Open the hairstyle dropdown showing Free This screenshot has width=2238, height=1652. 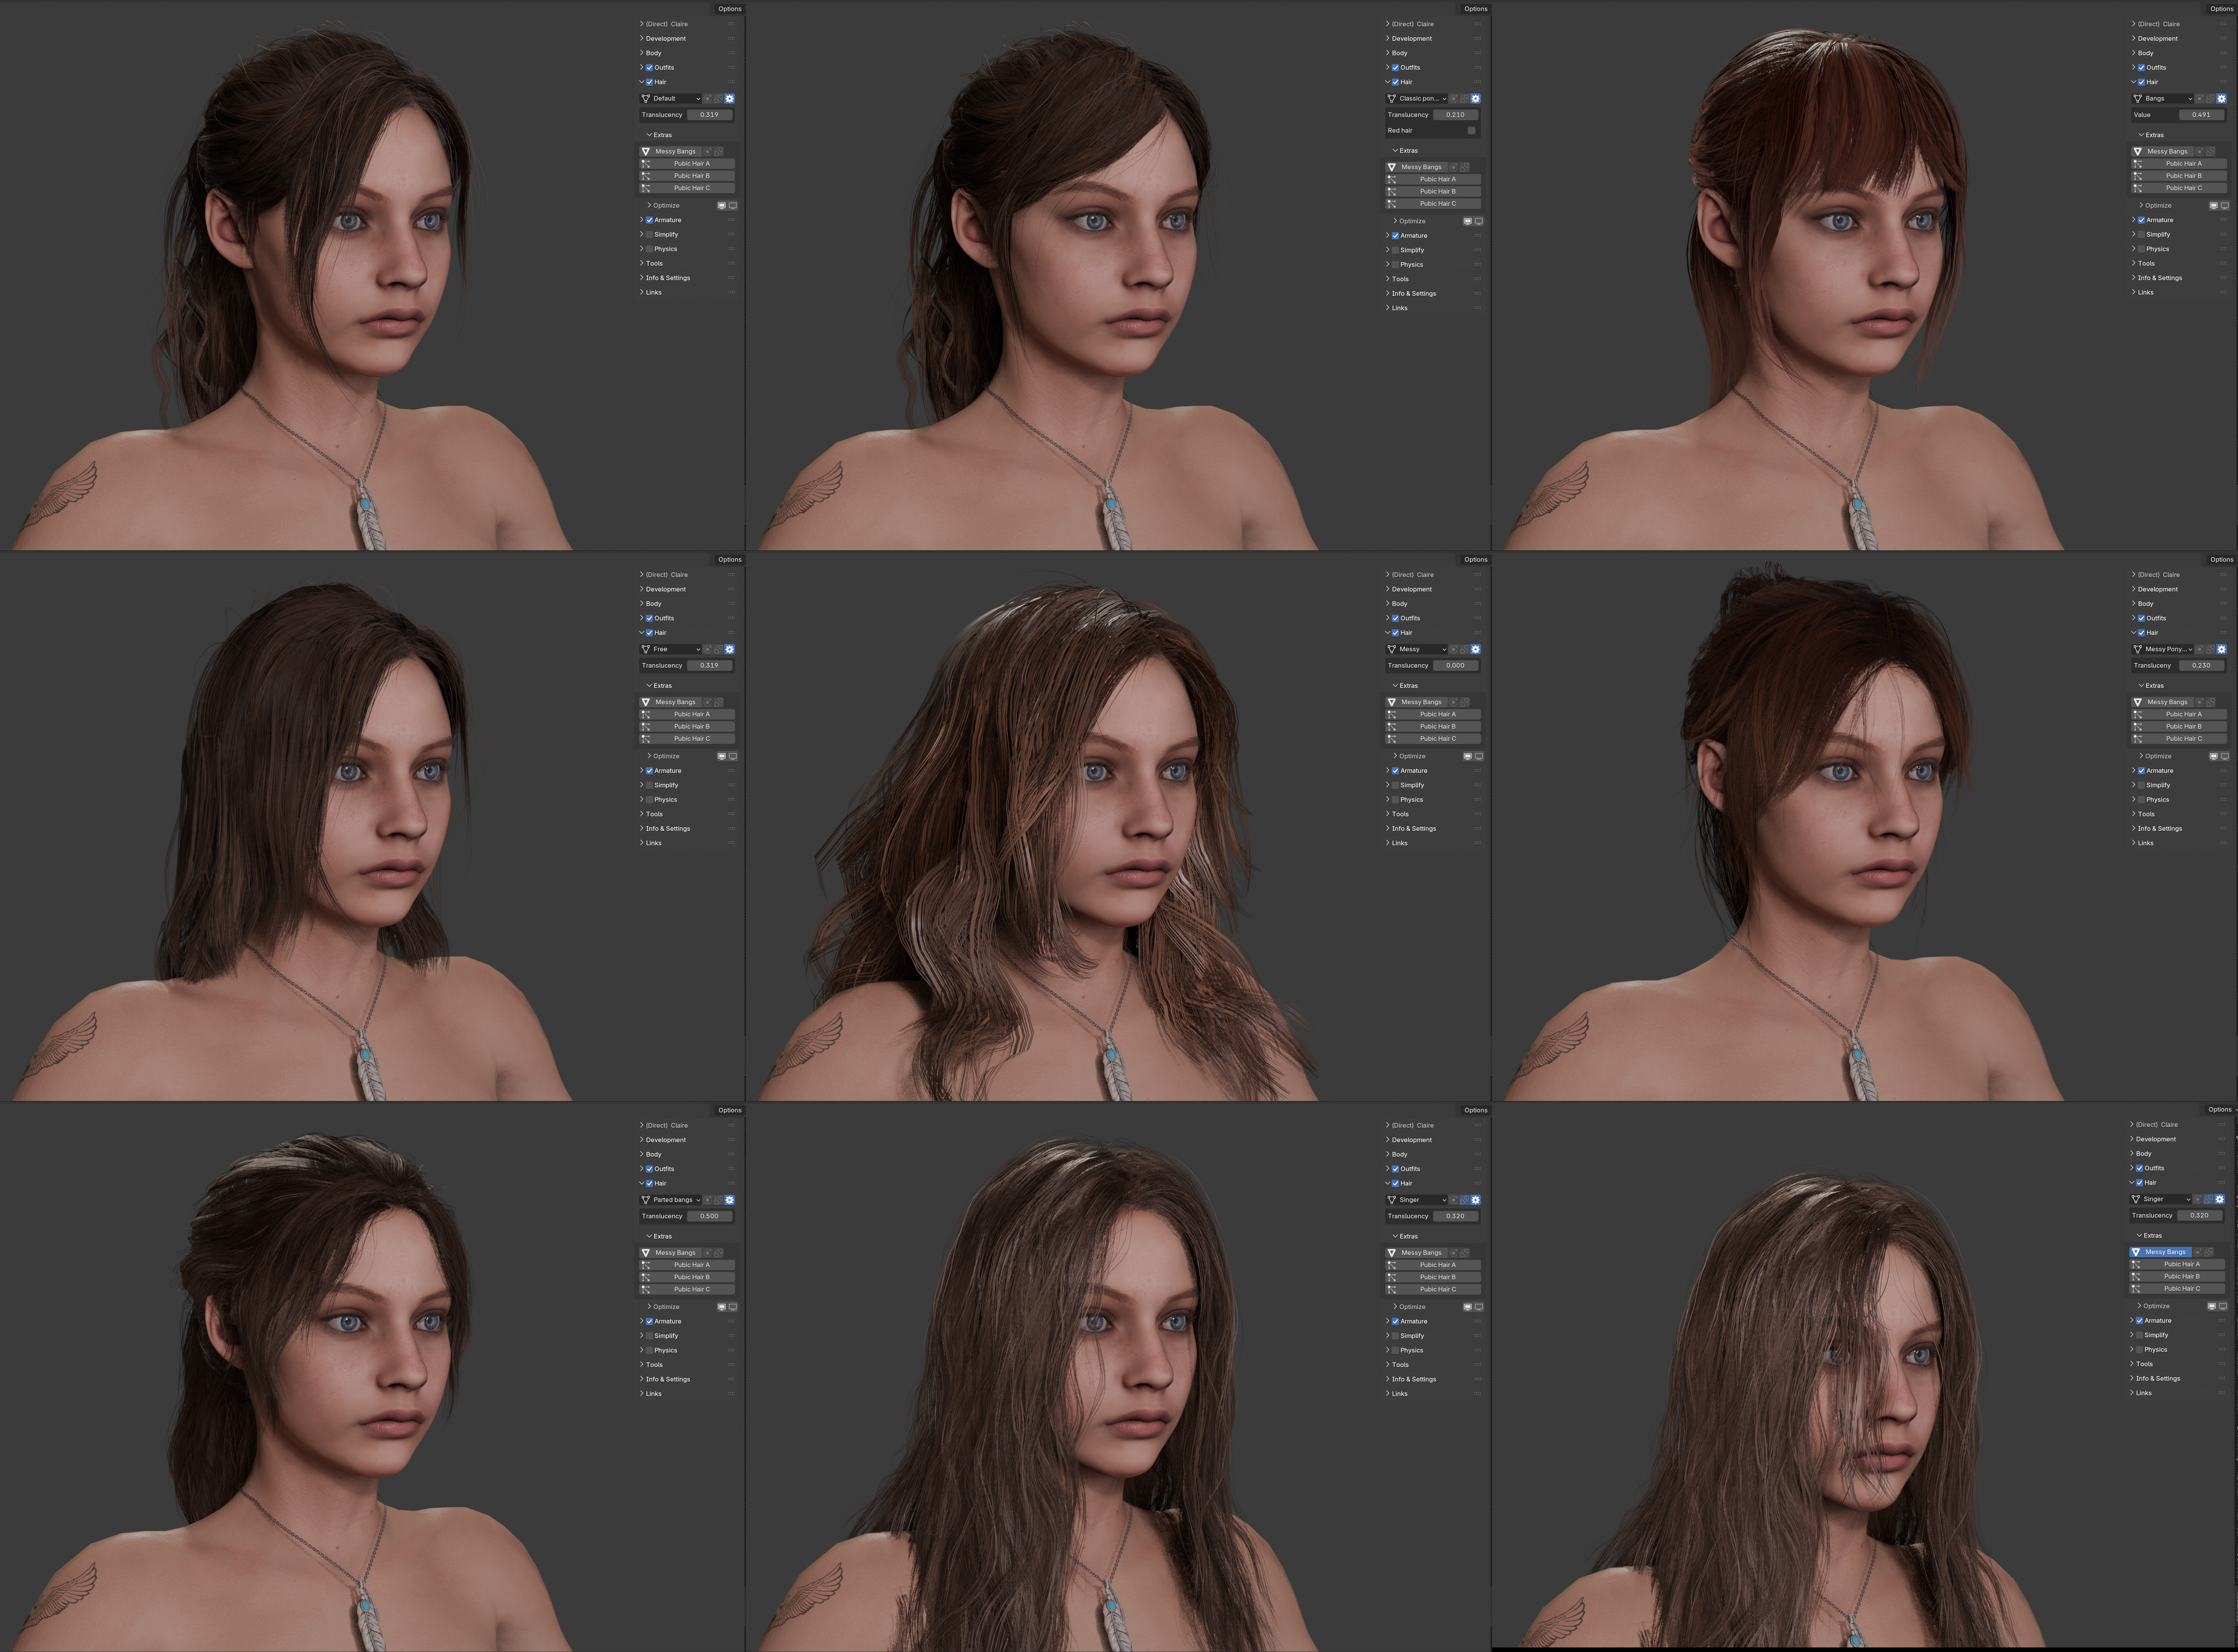[x=671, y=649]
